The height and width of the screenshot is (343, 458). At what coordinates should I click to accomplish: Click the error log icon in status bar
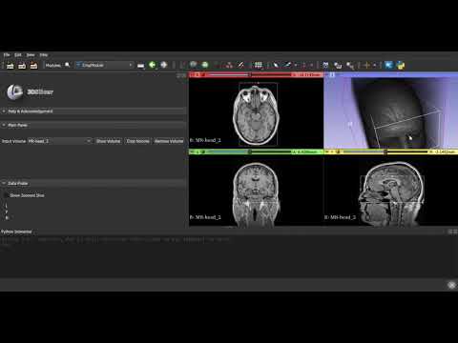pos(451,285)
